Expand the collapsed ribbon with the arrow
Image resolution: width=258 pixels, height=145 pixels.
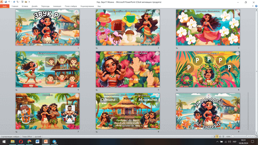tap(253, 6)
